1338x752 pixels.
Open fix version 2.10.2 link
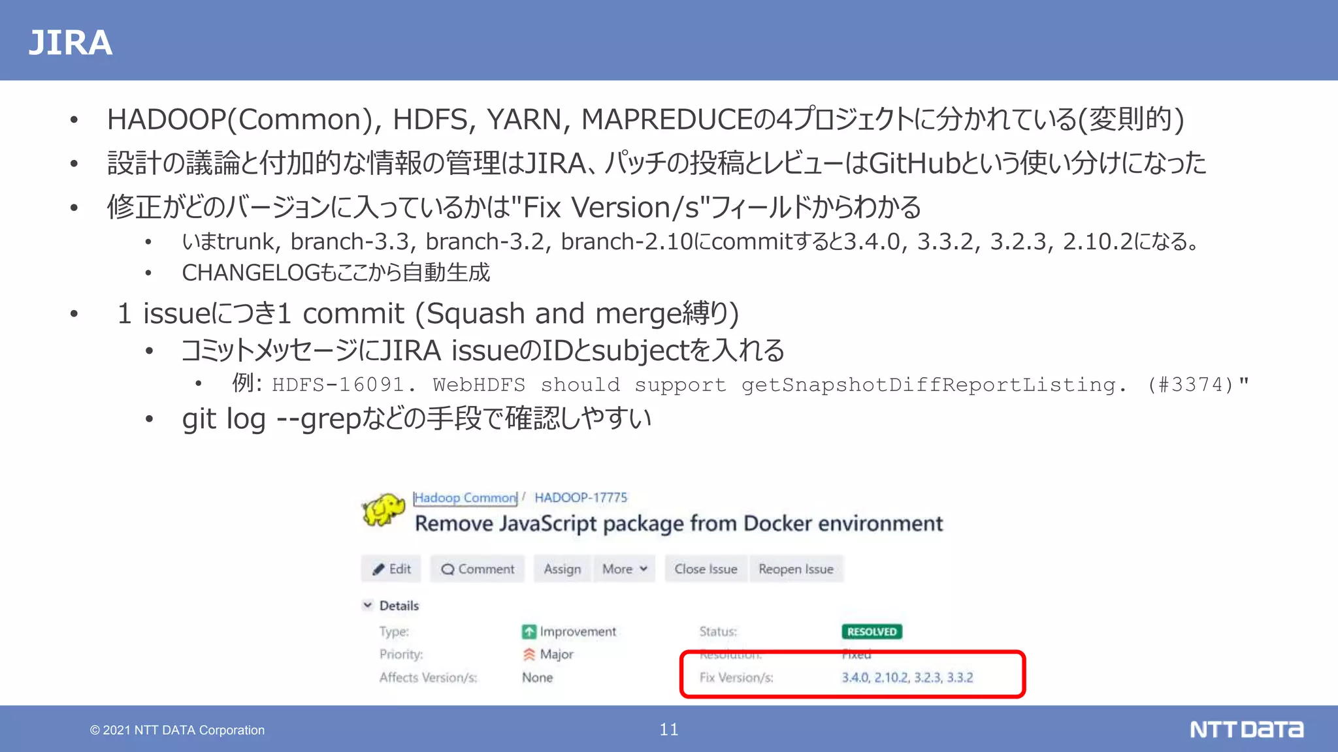click(891, 678)
